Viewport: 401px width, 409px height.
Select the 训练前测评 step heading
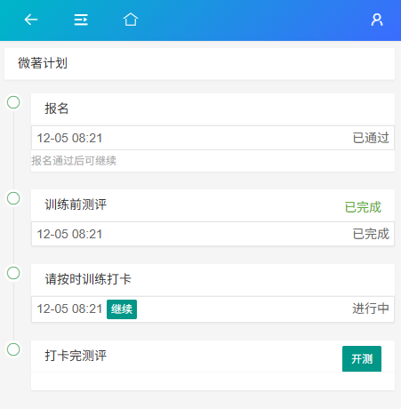(76, 204)
